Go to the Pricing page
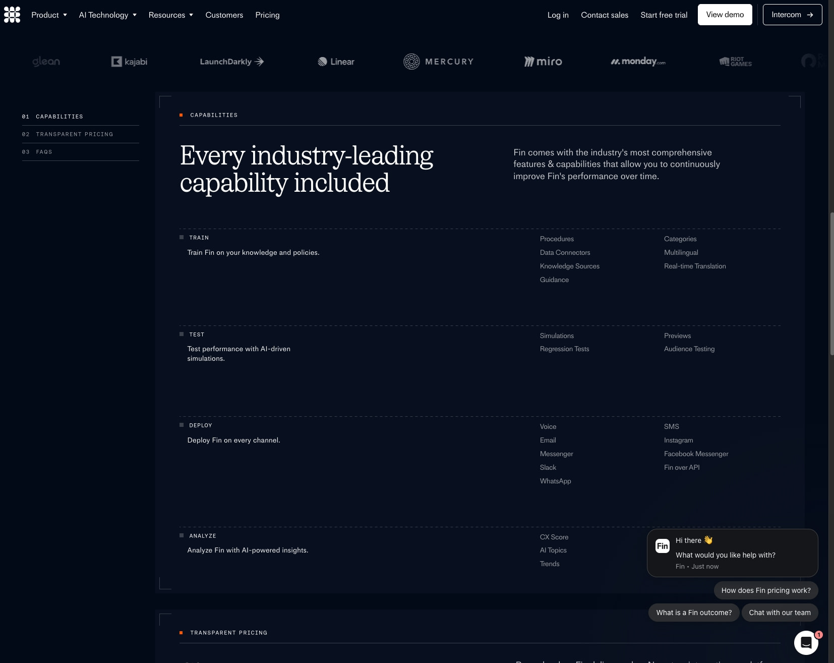 pyautogui.click(x=267, y=15)
